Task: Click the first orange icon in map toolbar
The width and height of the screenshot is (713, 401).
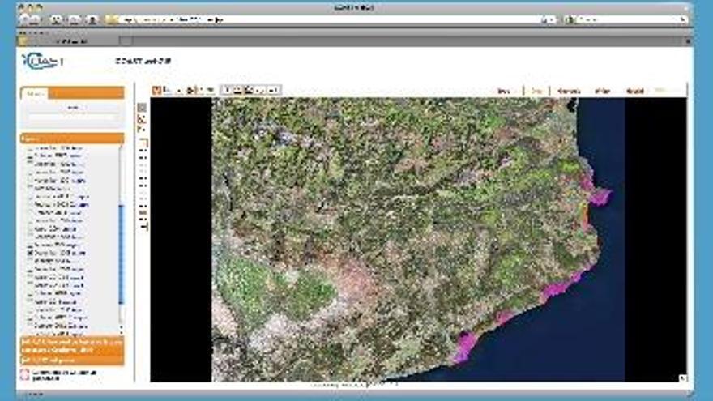Action: (156, 90)
